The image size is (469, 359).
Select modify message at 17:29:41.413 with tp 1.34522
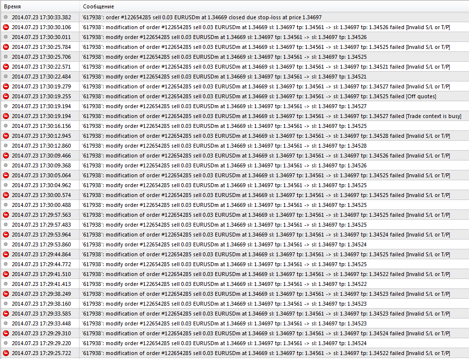coord(224,284)
